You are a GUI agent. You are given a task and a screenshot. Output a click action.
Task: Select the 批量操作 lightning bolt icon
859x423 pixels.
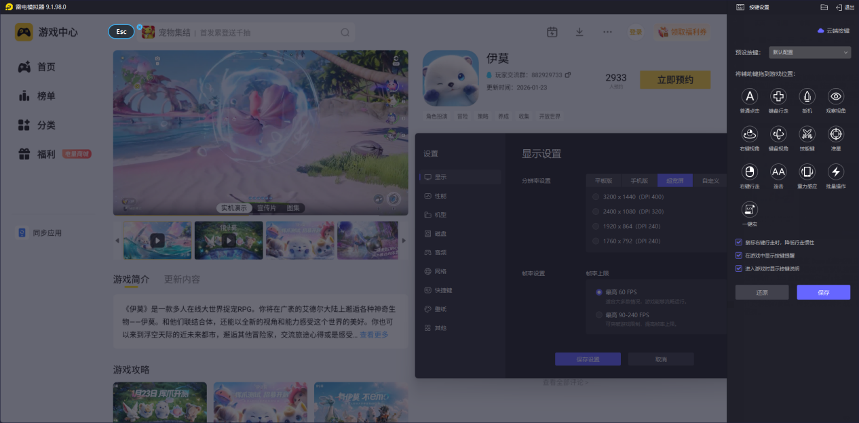836,172
